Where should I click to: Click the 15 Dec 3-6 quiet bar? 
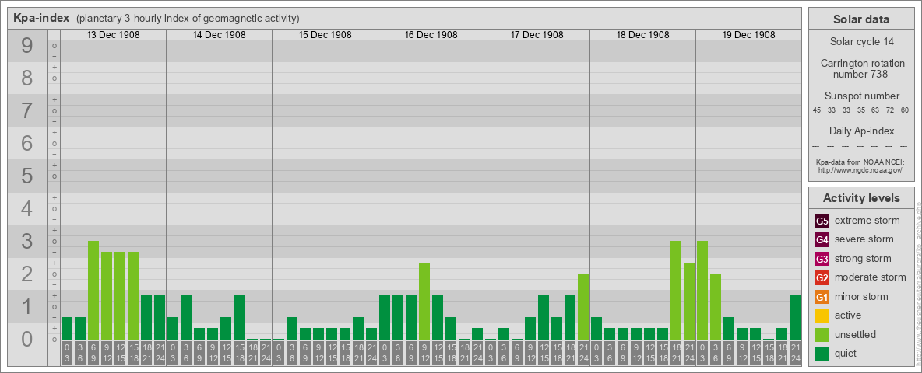(292, 329)
